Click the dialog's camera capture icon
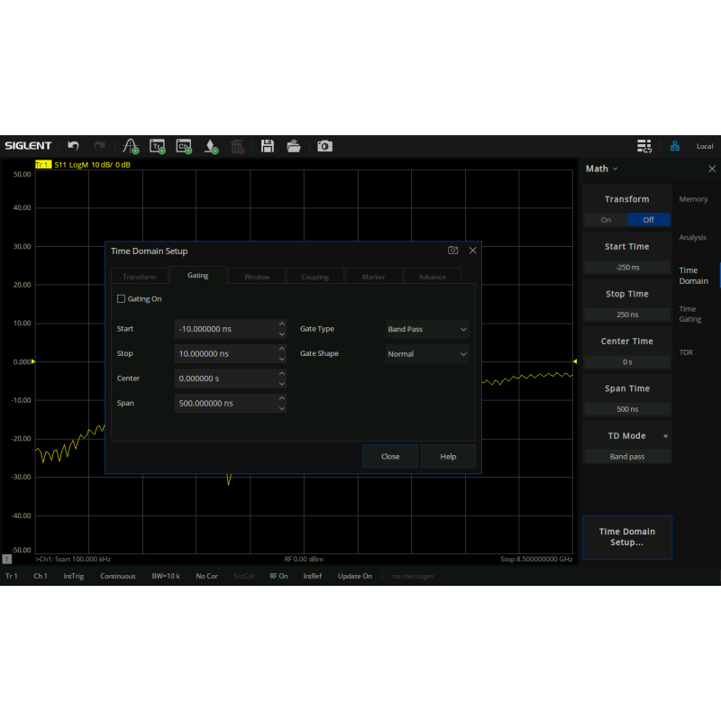The width and height of the screenshot is (721, 721). 452,251
